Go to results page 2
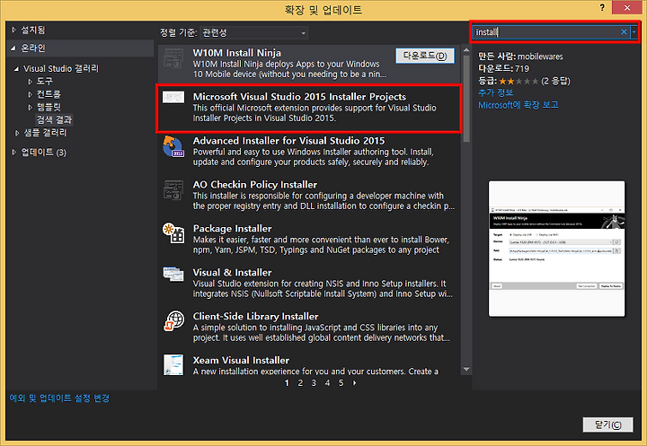The image size is (647, 446). pyautogui.click(x=300, y=383)
